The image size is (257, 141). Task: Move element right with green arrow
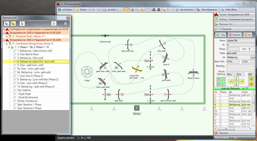point(242,81)
